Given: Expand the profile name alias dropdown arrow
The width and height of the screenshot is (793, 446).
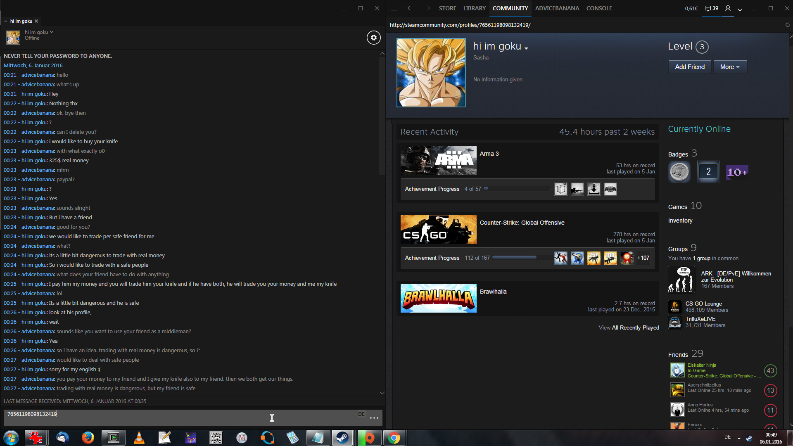Looking at the screenshot, I should pyautogui.click(x=526, y=48).
